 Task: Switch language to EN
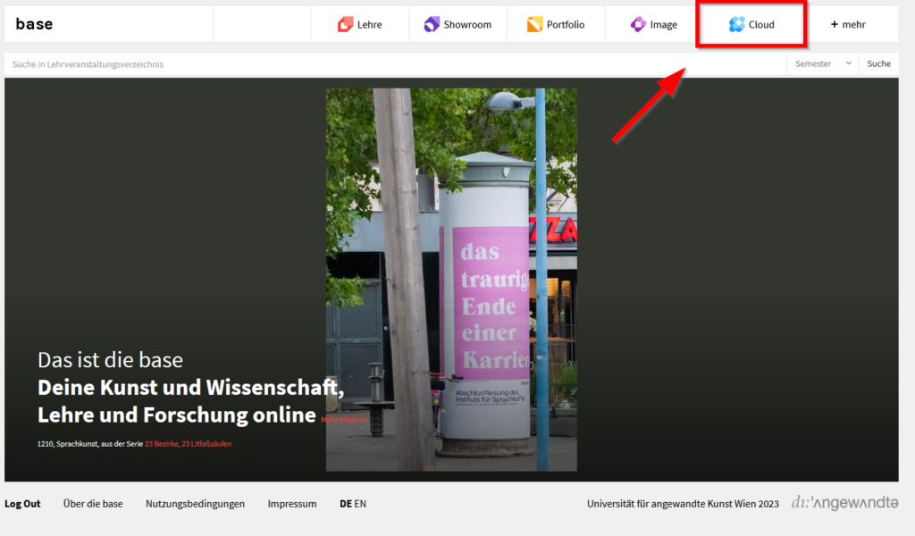coord(360,504)
